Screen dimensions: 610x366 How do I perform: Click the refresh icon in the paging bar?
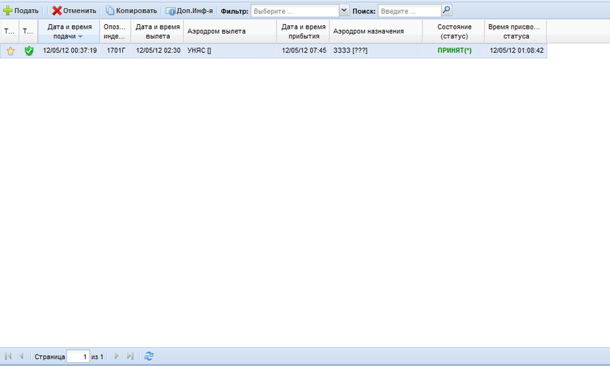(149, 356)
